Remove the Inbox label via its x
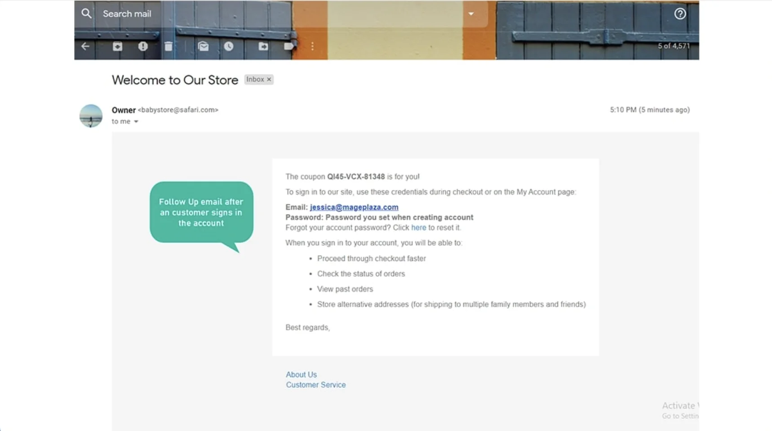772x431 pixels. (x=269, y=79)
